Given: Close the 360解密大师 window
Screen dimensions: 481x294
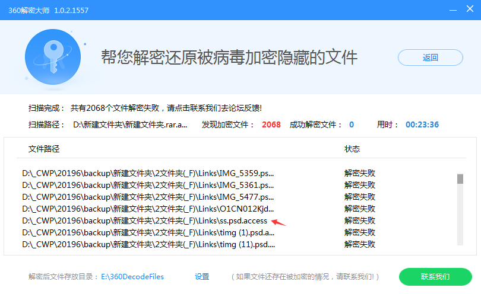Looking at the screenshot, I should 470,9.
